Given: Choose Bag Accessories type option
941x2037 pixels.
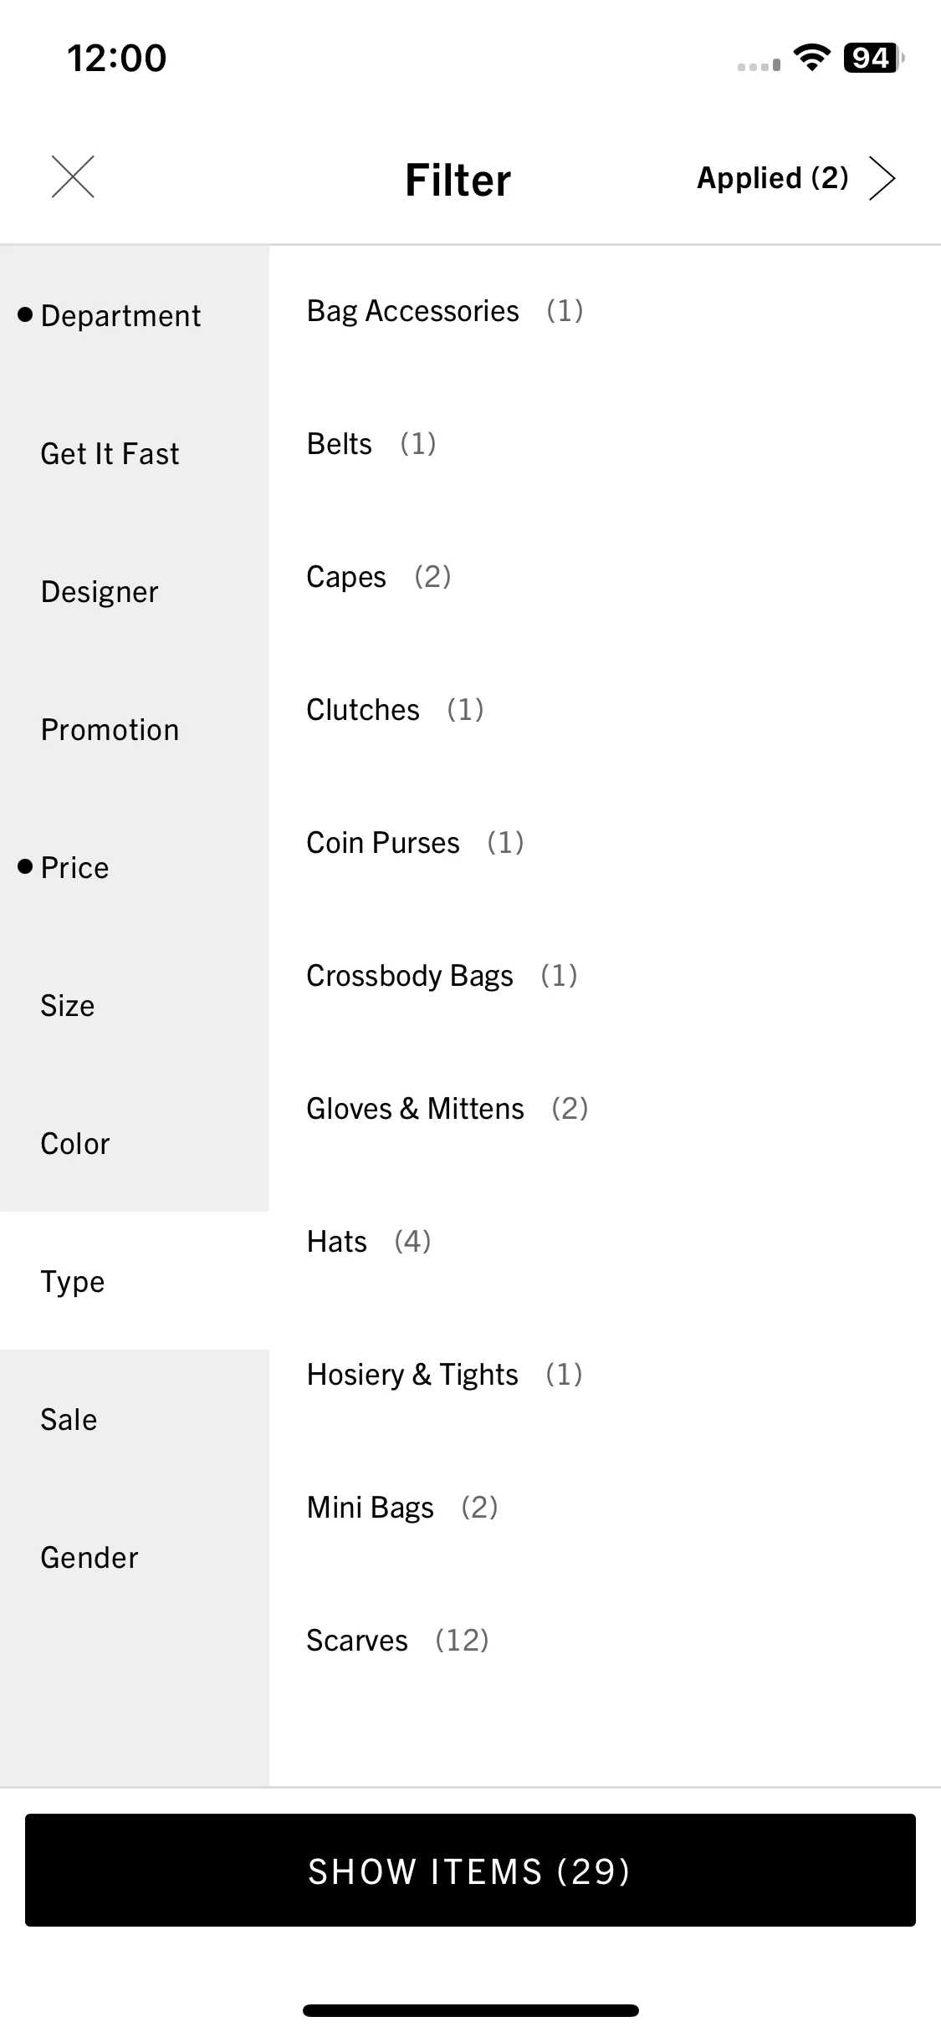Looking at the screenshot, I should click(x=605, y=311).
